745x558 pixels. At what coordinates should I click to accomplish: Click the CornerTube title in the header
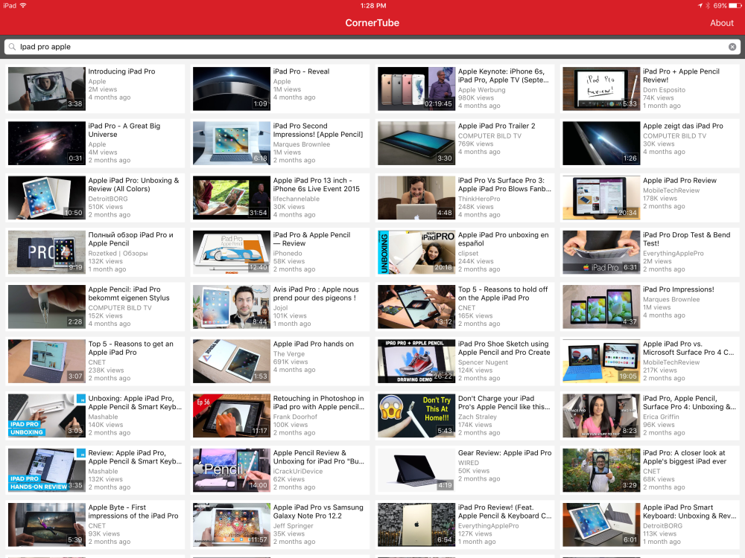(x=372, y=23)
